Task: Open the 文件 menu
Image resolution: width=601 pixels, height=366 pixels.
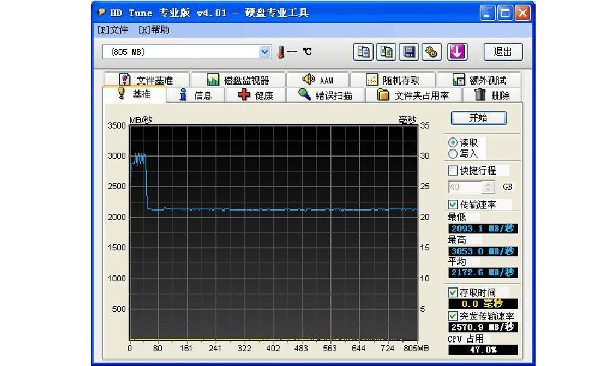Action: click(113, 30)
